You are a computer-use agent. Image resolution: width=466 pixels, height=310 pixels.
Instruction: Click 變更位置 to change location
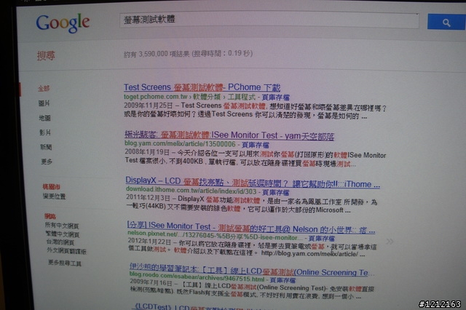tap(54, 196)
